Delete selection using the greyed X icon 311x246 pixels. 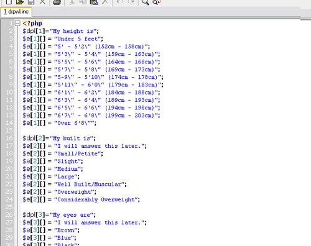[x=105, y=2]
